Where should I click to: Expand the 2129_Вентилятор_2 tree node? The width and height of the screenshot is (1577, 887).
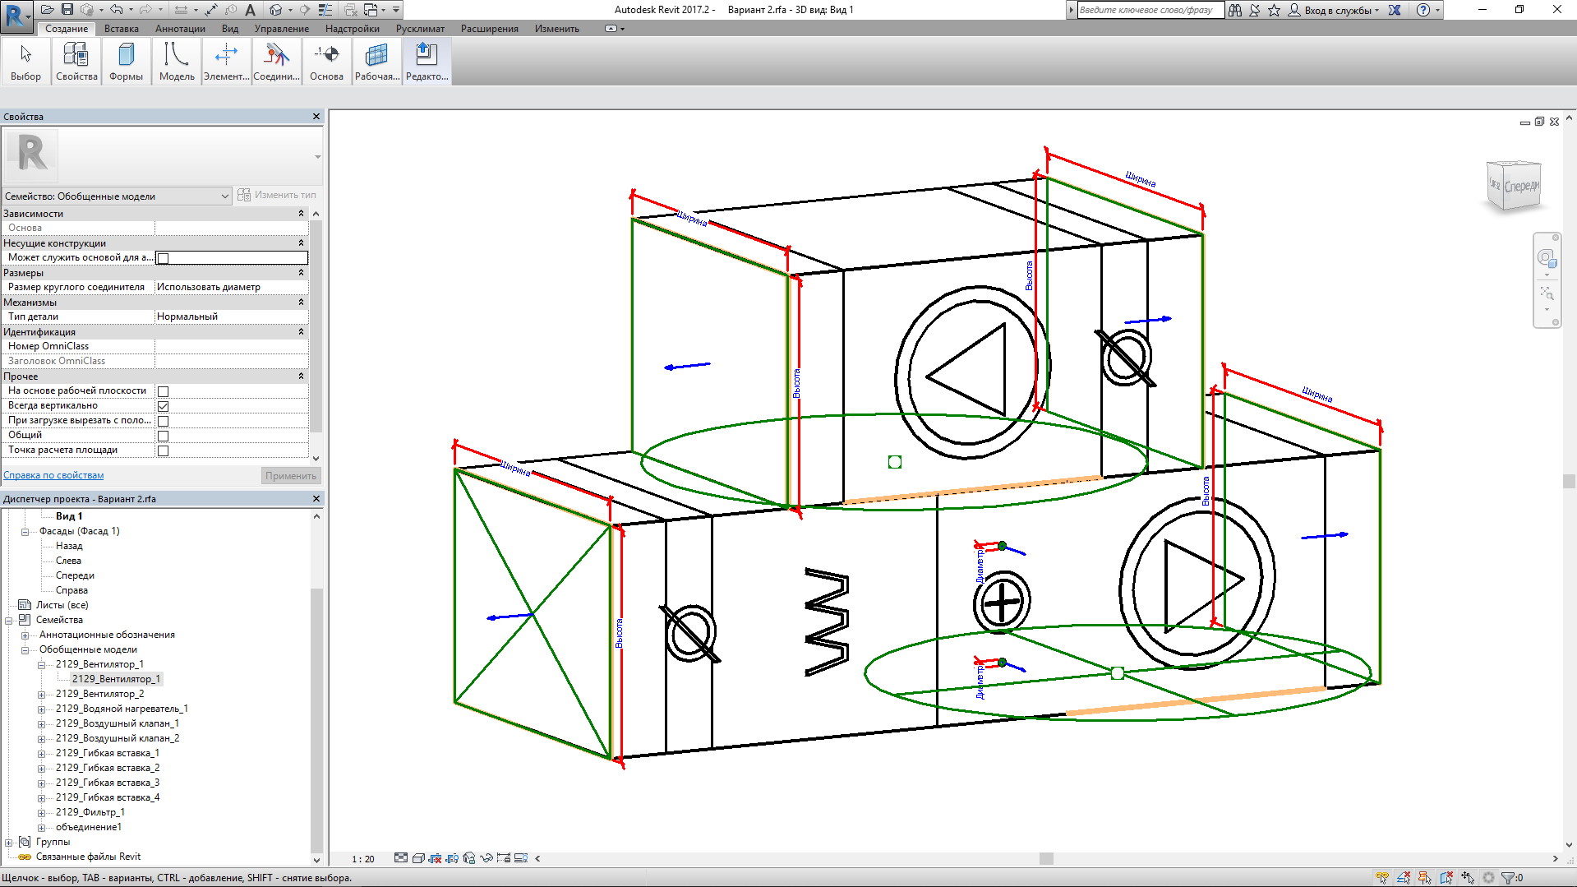[x=41, y=695]
